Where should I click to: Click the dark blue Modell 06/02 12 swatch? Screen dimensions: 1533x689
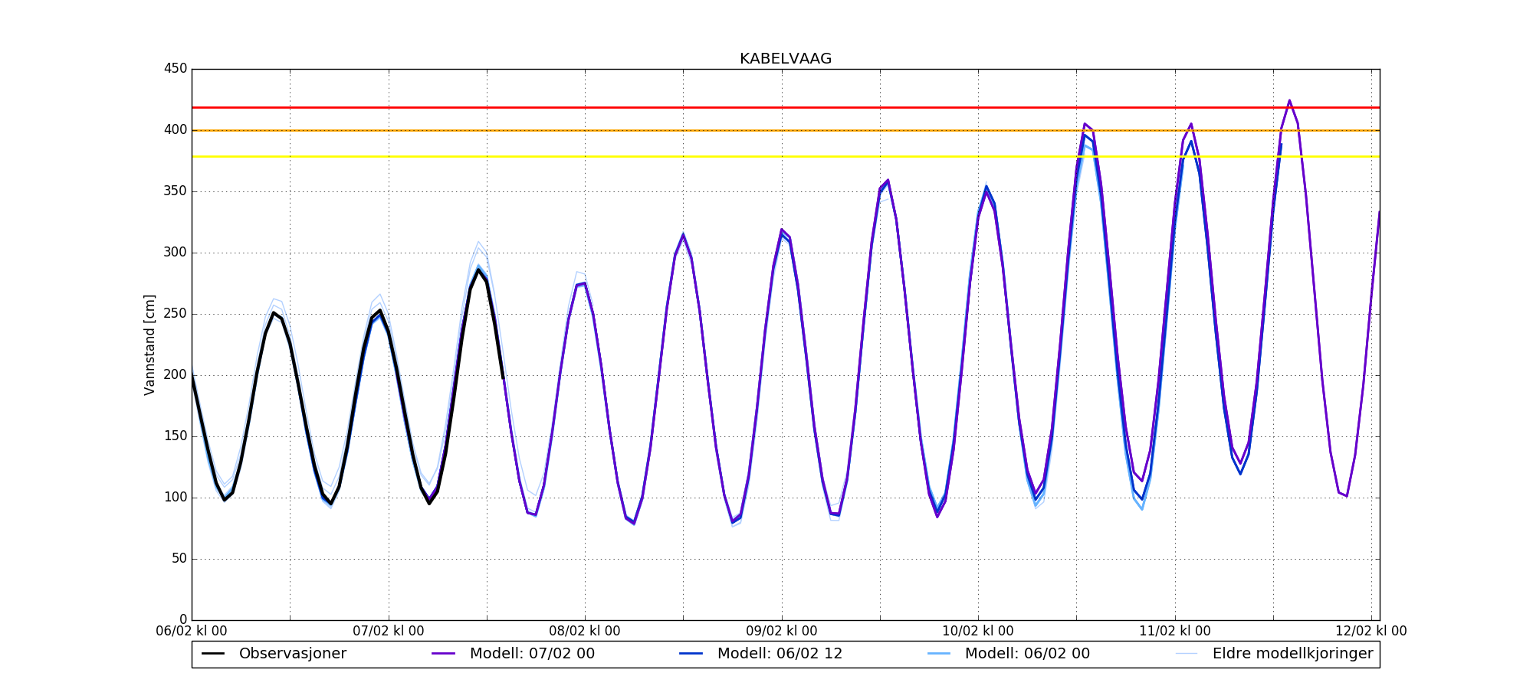691,654
